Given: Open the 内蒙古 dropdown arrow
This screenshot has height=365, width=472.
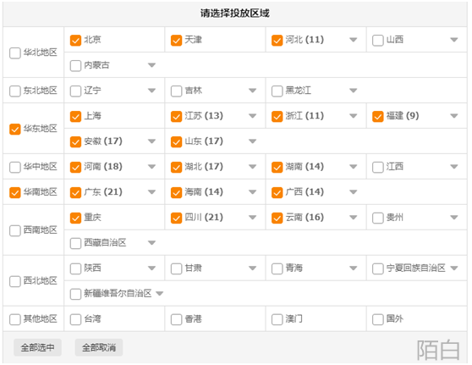Looking at the screenshot, I should pos(152,65).
